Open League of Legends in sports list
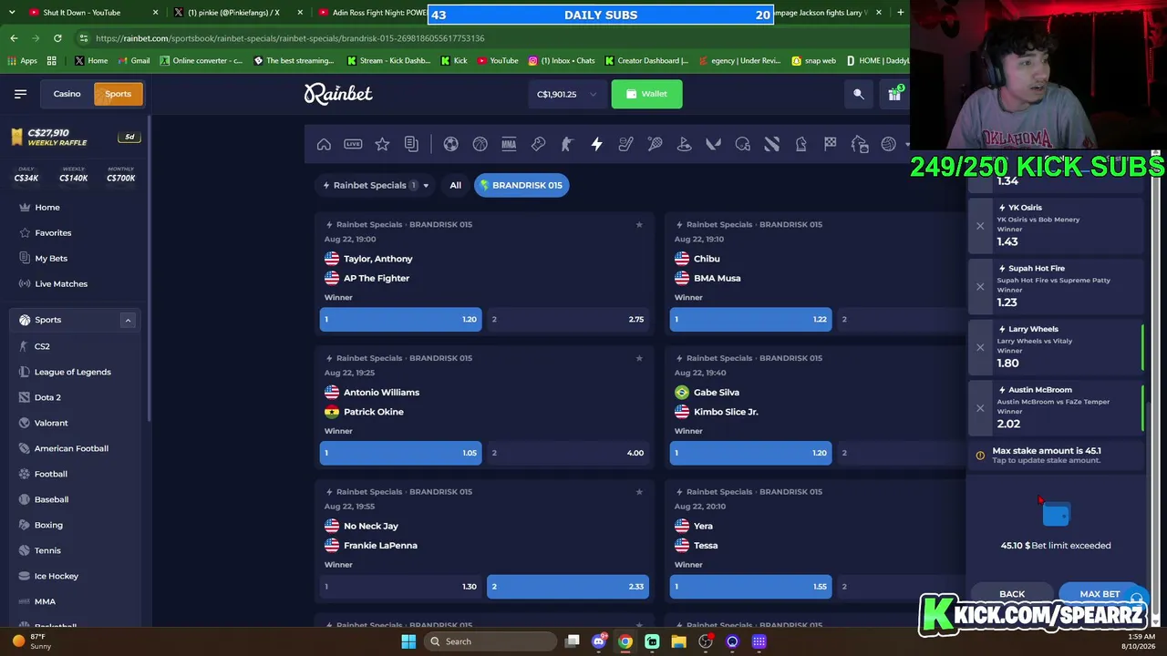1167x656 pixels. pos(76,372)
